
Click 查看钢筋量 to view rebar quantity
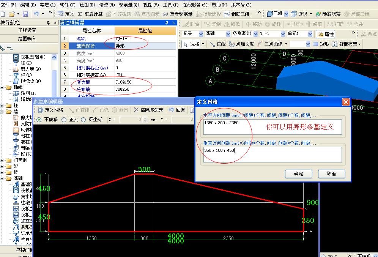click(x=178, y=14)
